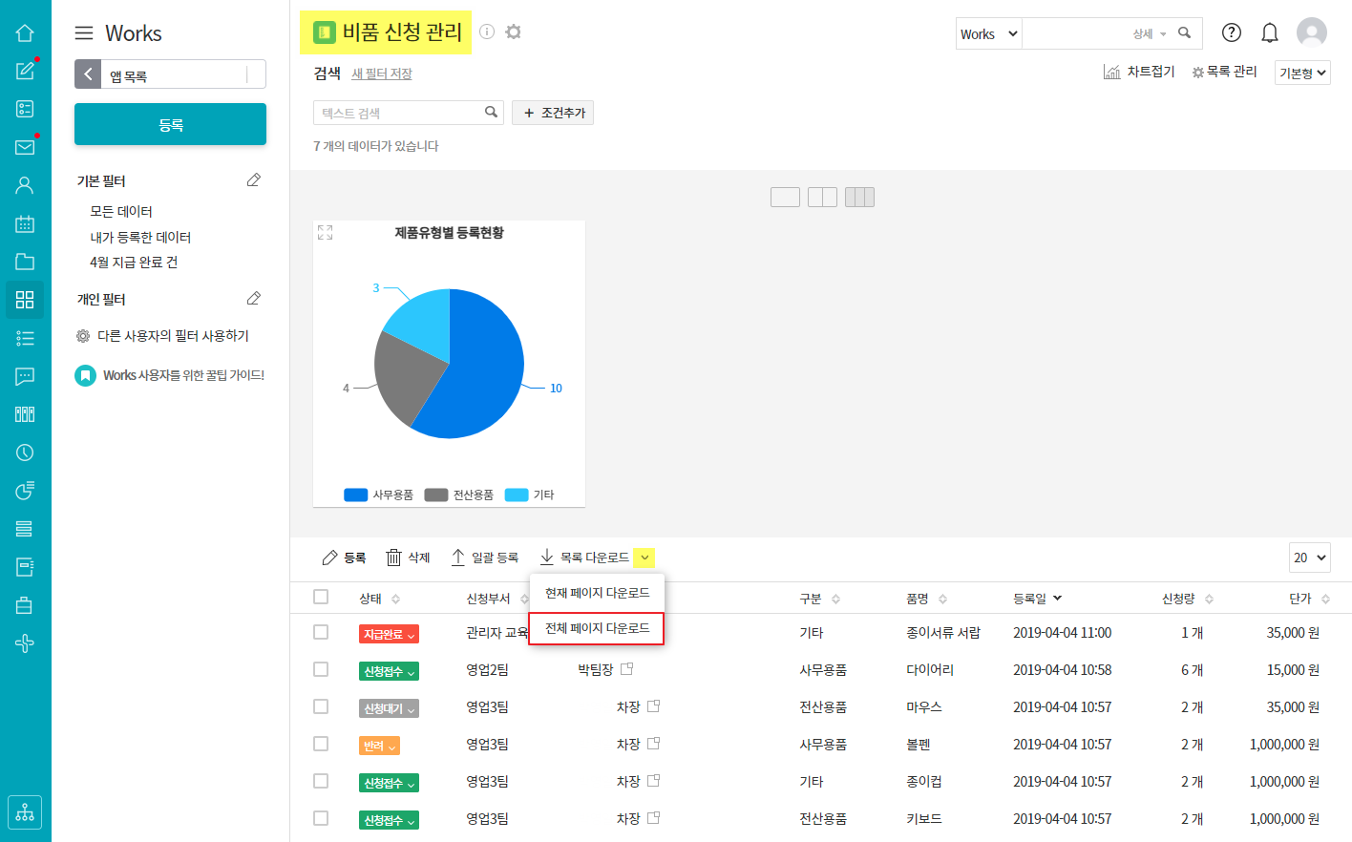Click the blue 사무용품 legend swatch
This screenshot has height=842, width=1352.
pos(355,495)
